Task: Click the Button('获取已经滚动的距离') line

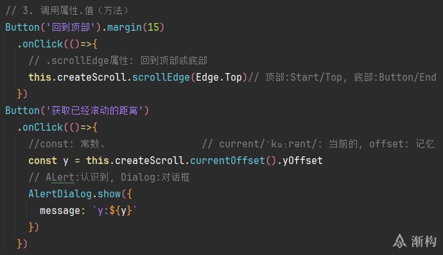Action: (77, 111)
